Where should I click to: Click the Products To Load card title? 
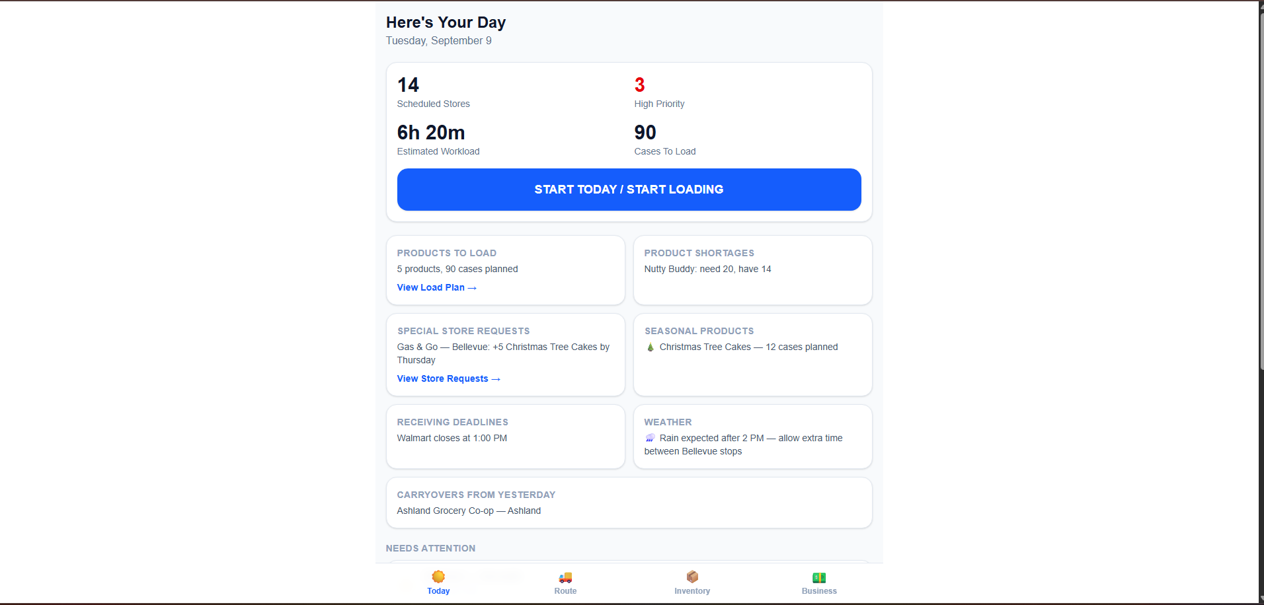point(446,253)
